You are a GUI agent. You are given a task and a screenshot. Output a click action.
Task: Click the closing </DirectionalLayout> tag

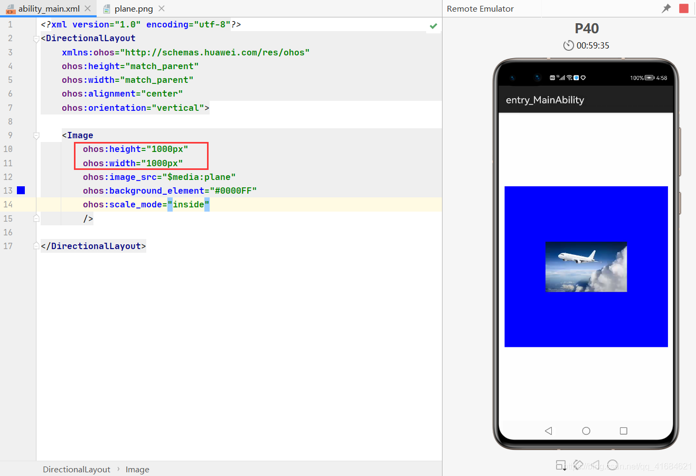coord(93,246)
